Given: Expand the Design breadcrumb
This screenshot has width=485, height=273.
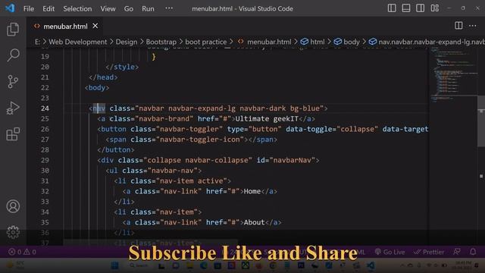Looking at the screenshot, I should click(127, 42).
